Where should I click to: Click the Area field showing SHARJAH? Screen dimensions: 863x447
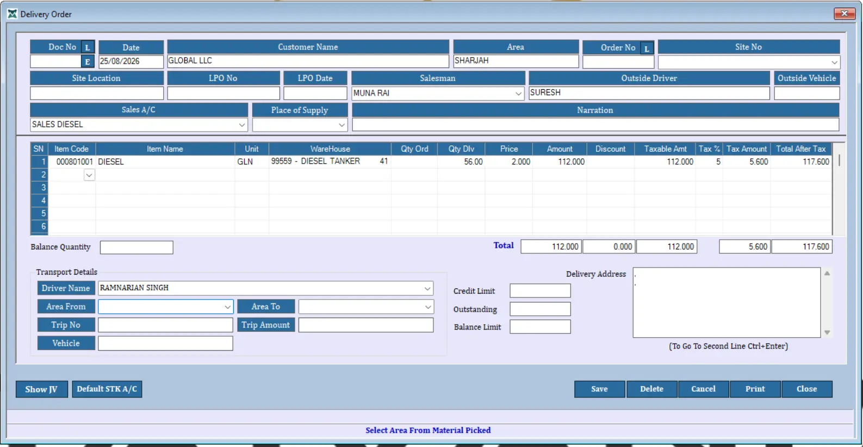516,61
